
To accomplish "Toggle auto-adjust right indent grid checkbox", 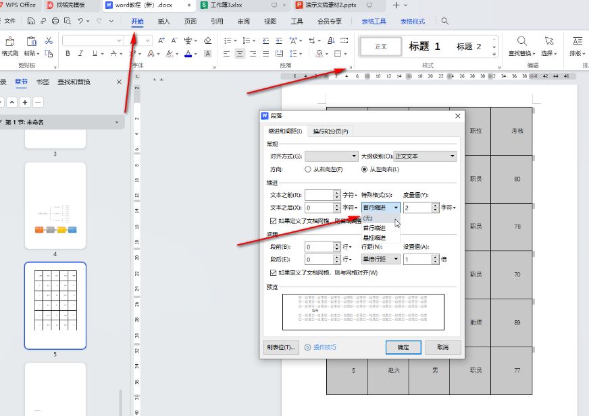I will click(x=273, y=220).
